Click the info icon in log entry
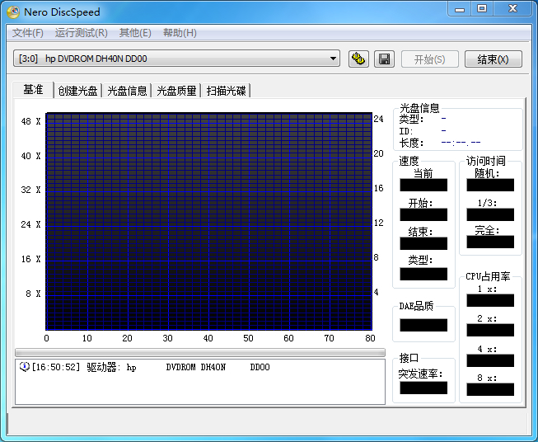 (x=24, y=367)
